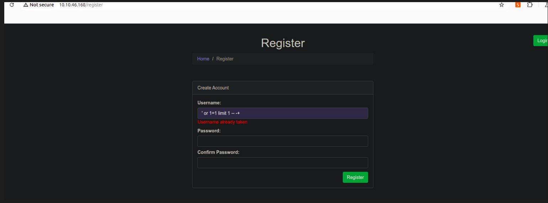Open the Extensions puzzle piece icon
548x203 pixels.
point(530,5)
